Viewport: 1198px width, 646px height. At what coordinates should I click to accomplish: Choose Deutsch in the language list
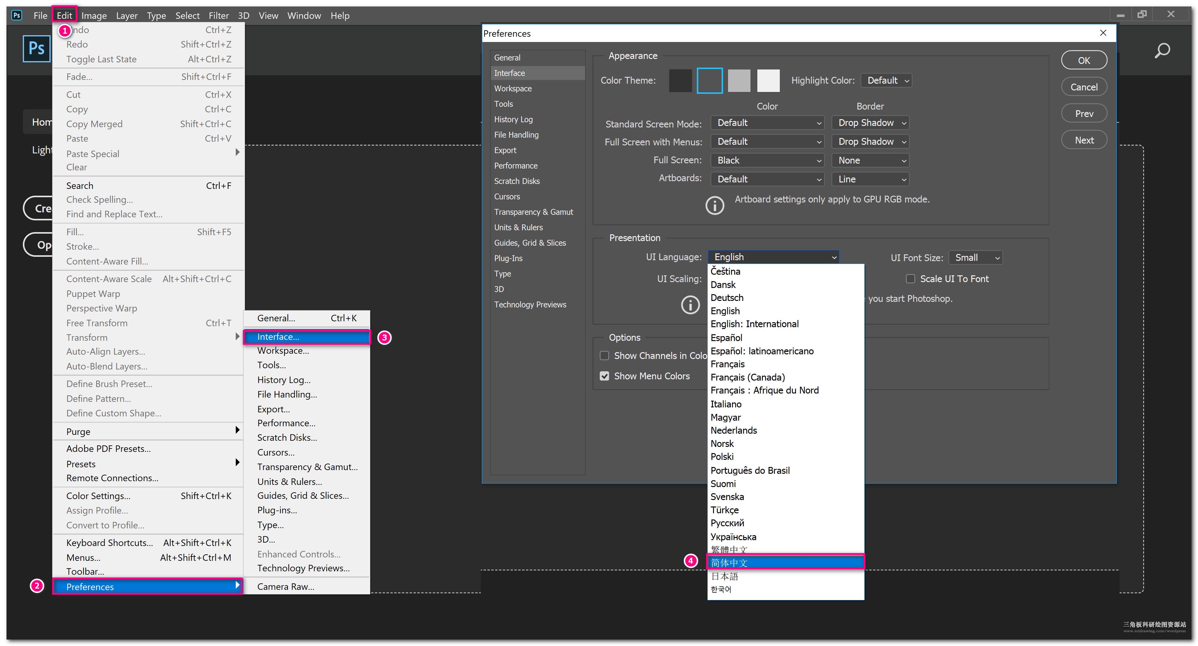point(726,298)
